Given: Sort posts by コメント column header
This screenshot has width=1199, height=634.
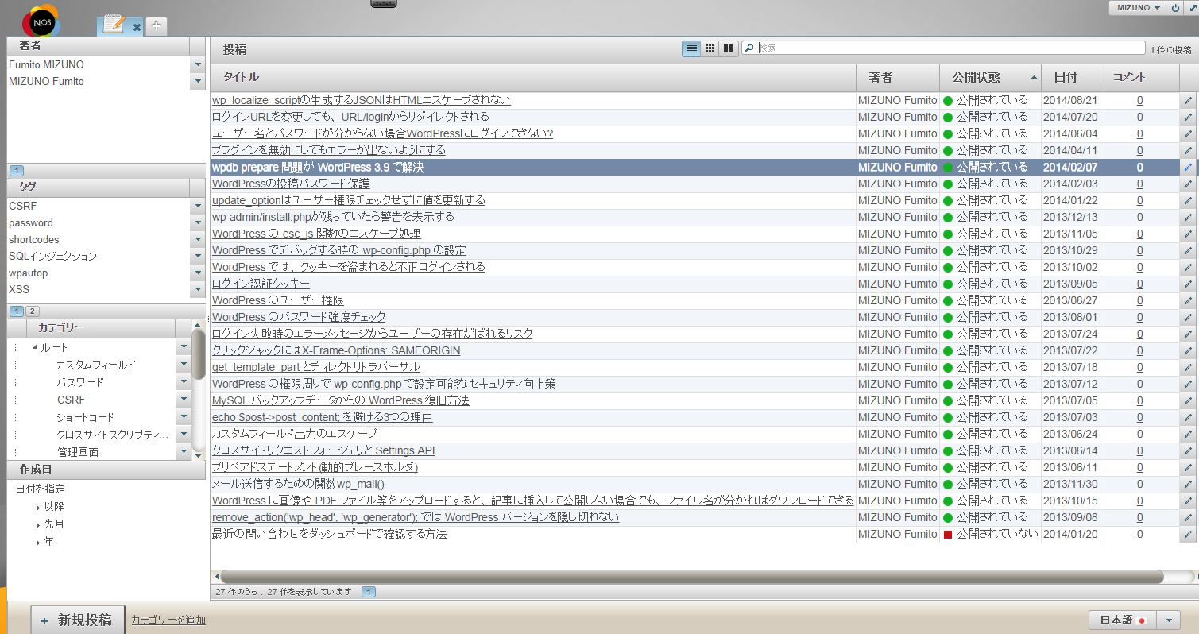Looking at the screenshot, I should point(1139,77).
